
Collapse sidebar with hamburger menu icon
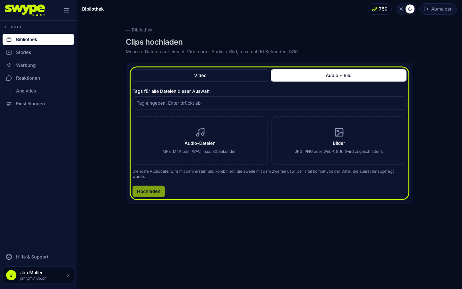66,10
